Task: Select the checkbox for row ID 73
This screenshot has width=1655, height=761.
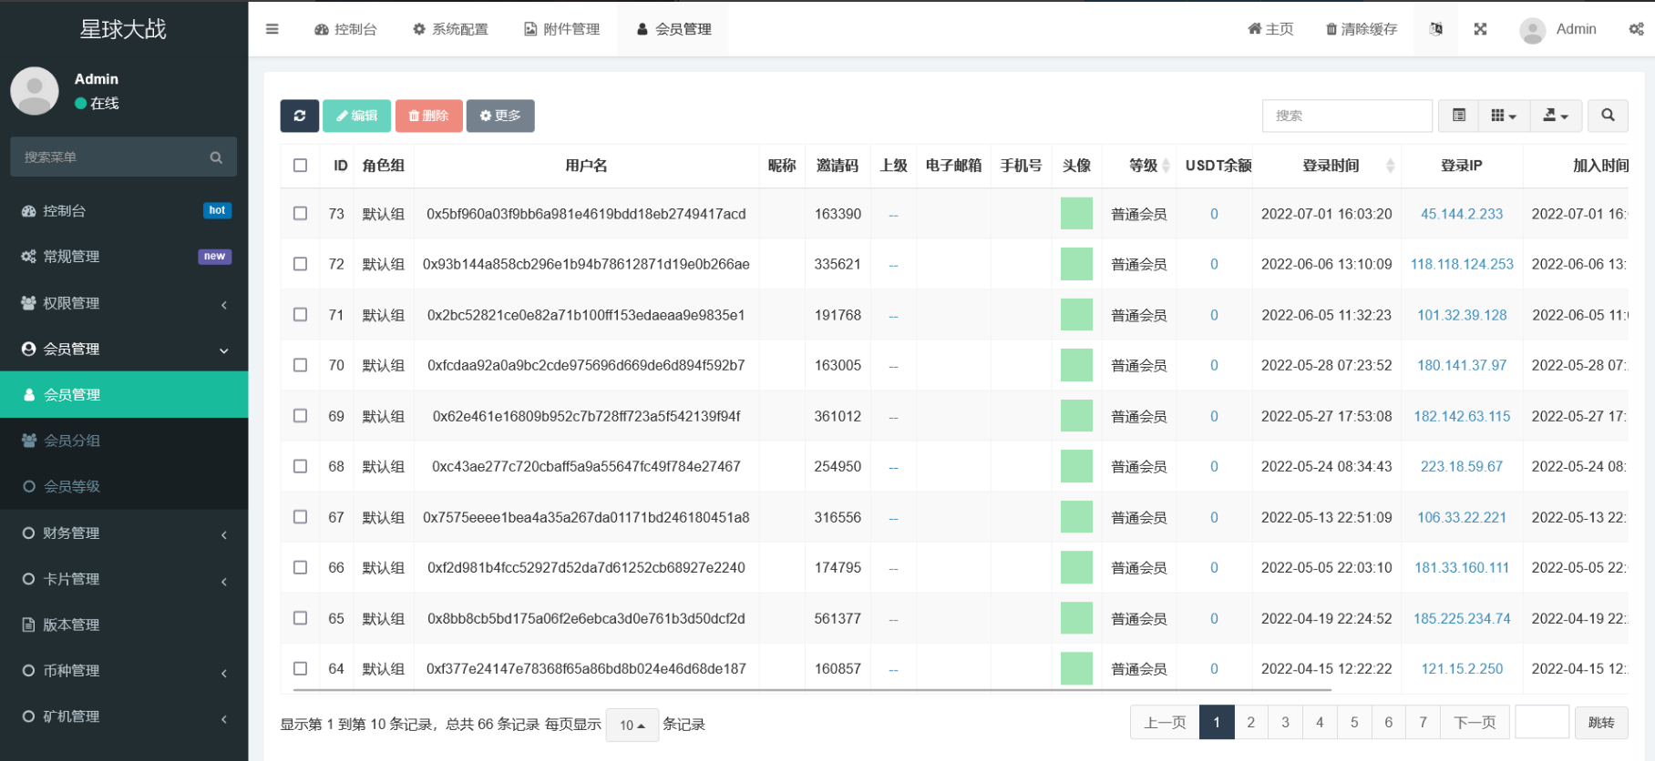Action: 300,214
